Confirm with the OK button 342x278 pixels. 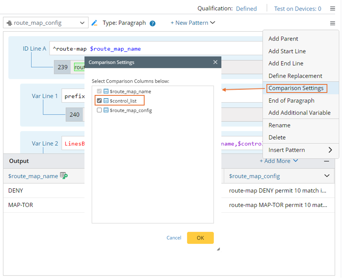(x=200, y=238)
